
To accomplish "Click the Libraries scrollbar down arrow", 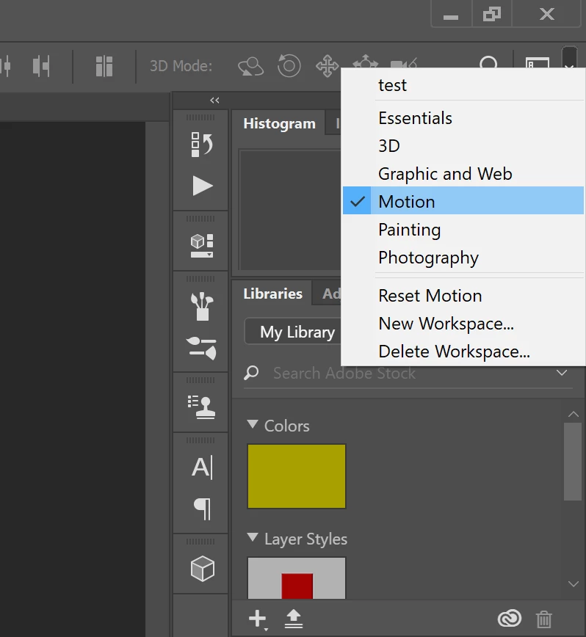I will pyautogui.click(x=573, y=583).
